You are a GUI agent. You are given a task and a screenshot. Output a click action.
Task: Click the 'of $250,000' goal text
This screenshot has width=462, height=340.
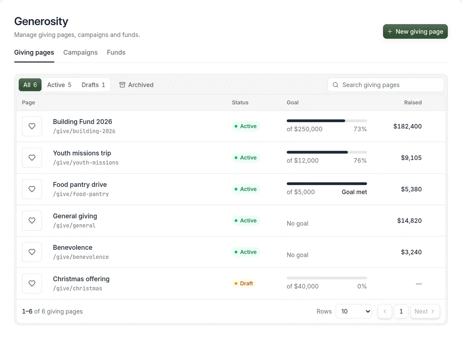pos(304,129)
